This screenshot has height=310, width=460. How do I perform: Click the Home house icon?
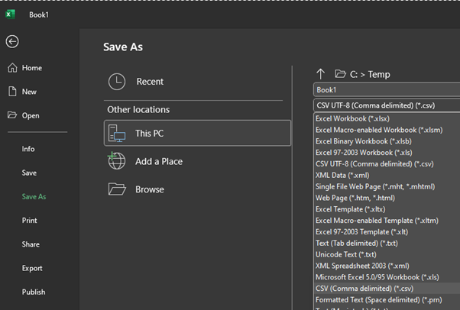[12, 68]
